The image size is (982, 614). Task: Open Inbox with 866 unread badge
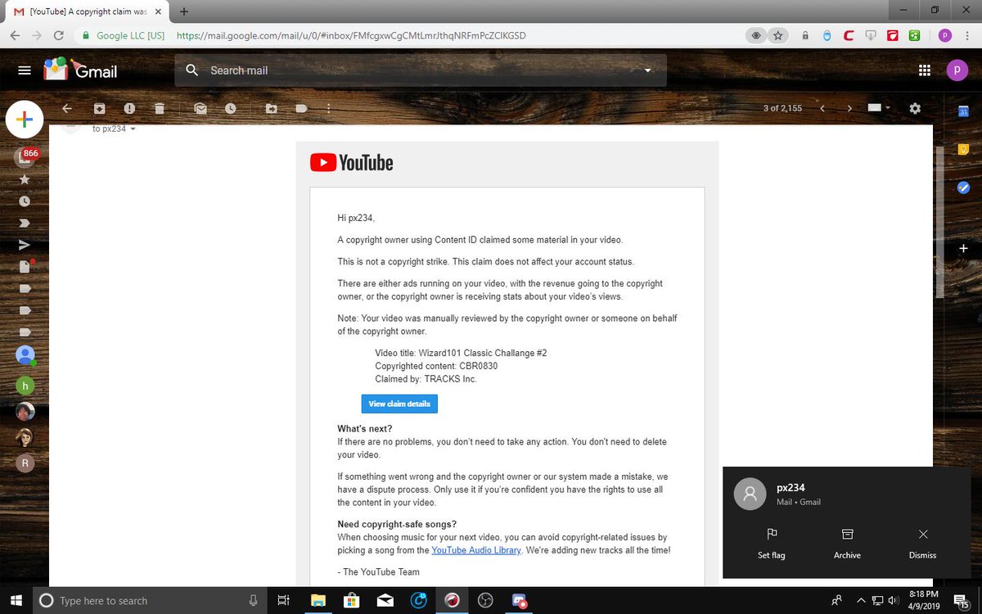[x=26, y=156]
